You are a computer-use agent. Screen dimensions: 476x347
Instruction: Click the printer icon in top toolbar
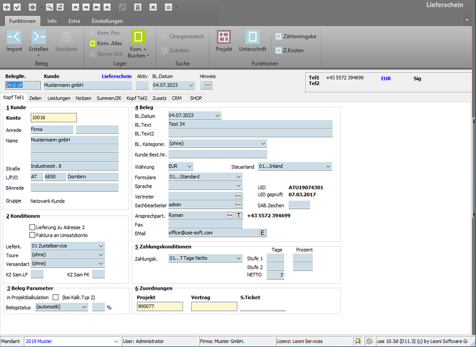tap(32, 6)
